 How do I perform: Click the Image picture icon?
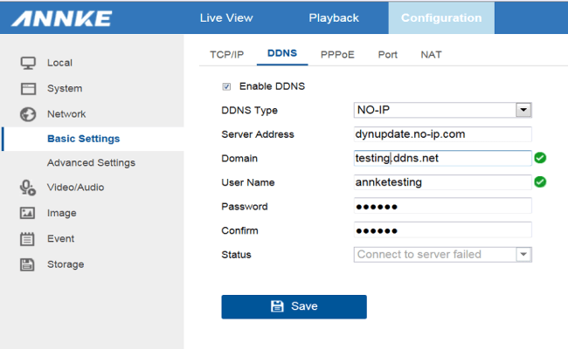[28, 213]
